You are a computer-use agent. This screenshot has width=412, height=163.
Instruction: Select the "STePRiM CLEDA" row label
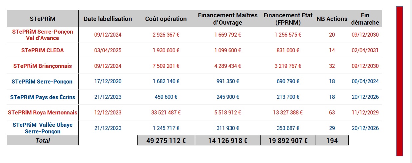tap(42, 51)
